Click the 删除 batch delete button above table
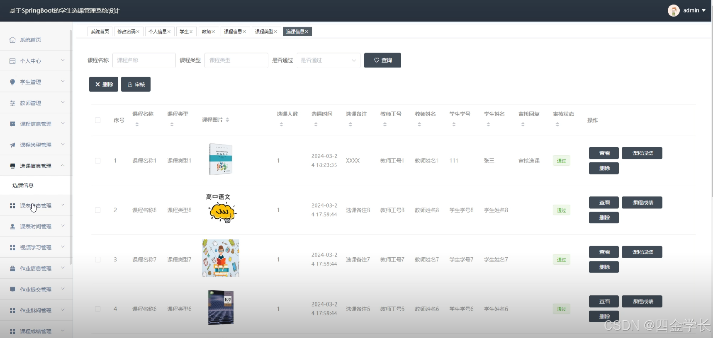Viewport: 713px width, 338px height. [104, 84]
